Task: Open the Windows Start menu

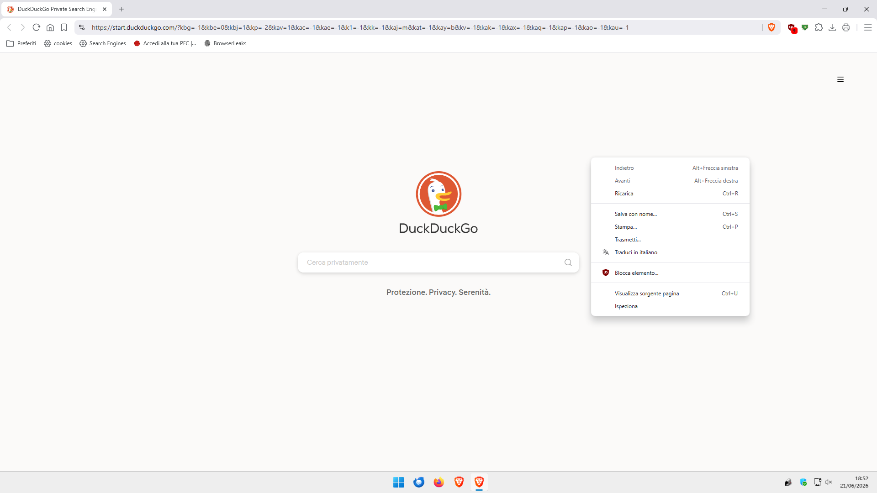Action: 399,482
